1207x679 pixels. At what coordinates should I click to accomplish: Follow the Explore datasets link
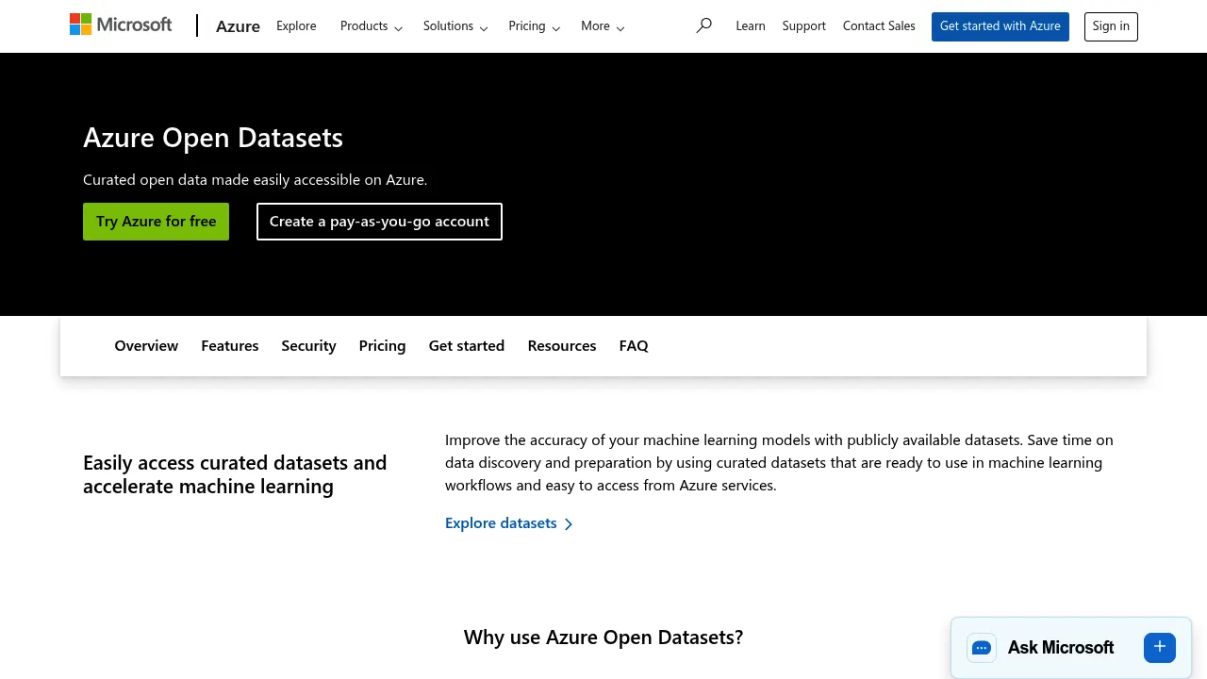[509, 523]
